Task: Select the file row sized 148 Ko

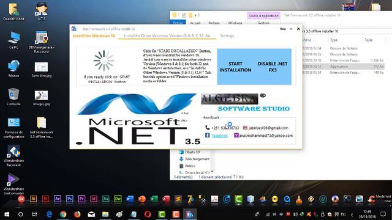Action: [343, 73]
